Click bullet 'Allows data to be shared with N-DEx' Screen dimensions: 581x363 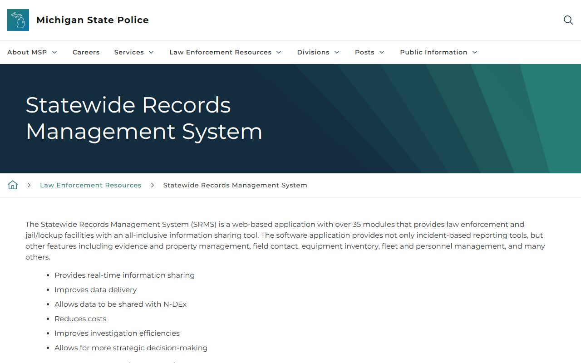click(120, 304)
